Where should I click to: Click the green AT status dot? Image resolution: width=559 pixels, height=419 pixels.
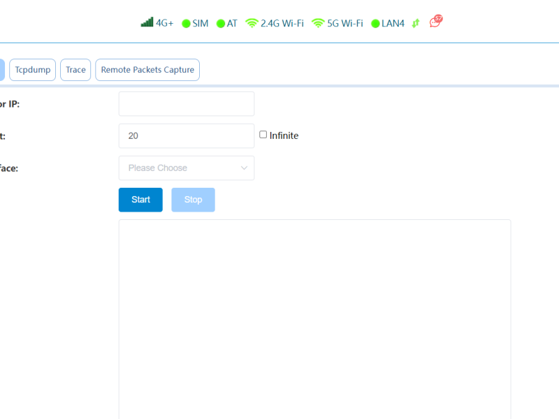pos(221,24)
